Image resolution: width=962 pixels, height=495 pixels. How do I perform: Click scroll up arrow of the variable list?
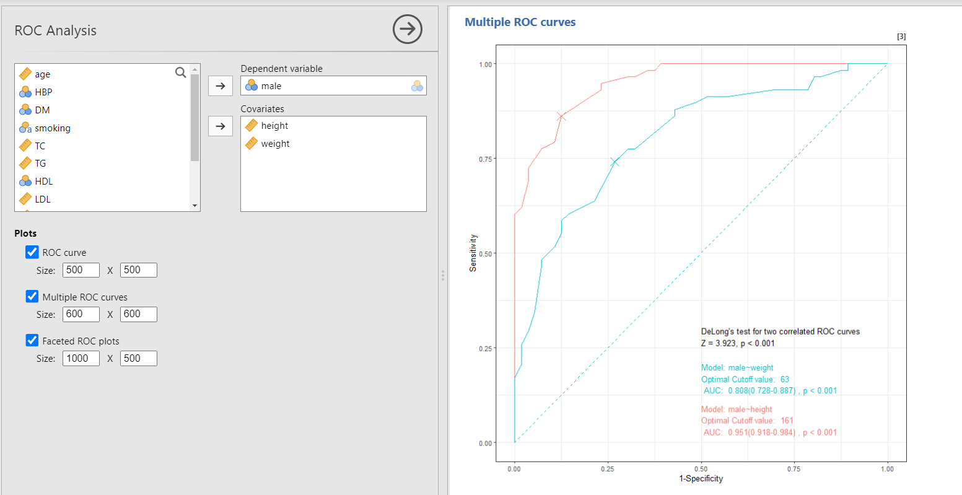(195, 69)
